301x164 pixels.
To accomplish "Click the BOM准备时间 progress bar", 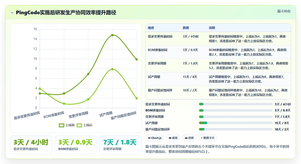I will (x=236, y=110).
